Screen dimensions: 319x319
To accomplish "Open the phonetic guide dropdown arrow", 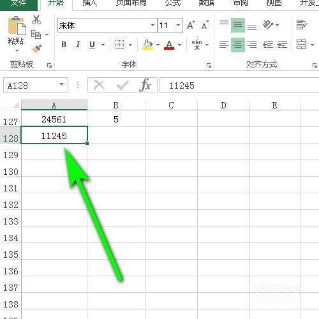I will (207, 45).
